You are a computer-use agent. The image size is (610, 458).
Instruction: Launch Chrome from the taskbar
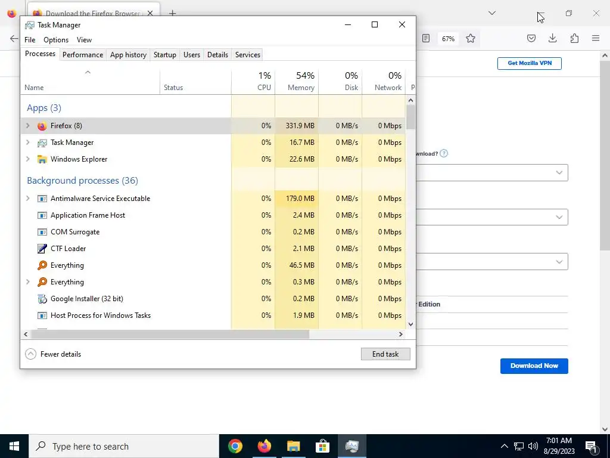(x=235, y=446)
